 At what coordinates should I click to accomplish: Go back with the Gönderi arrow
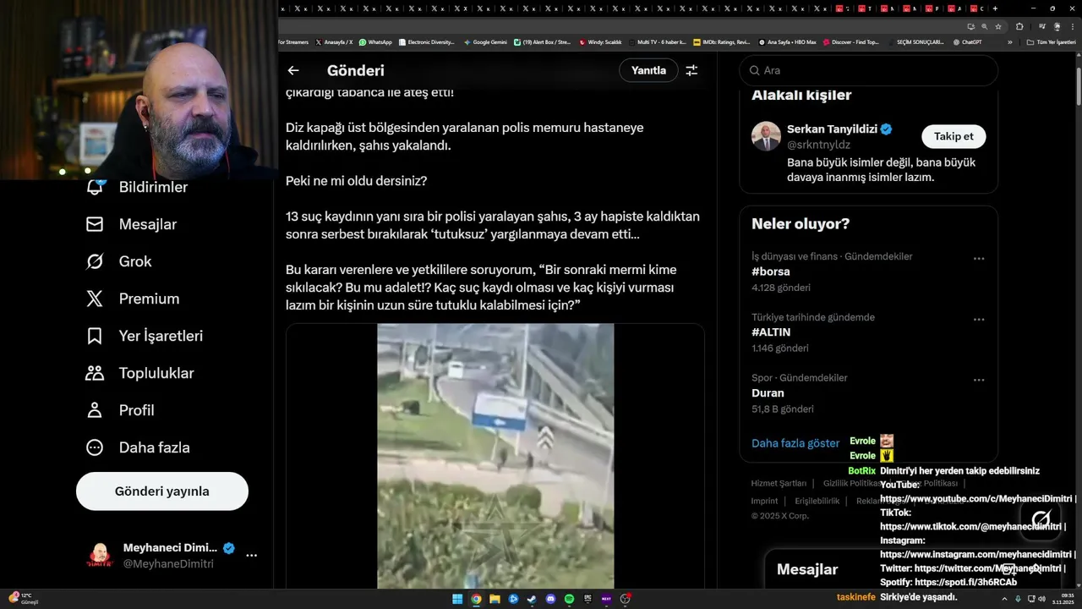coord(293,70)
